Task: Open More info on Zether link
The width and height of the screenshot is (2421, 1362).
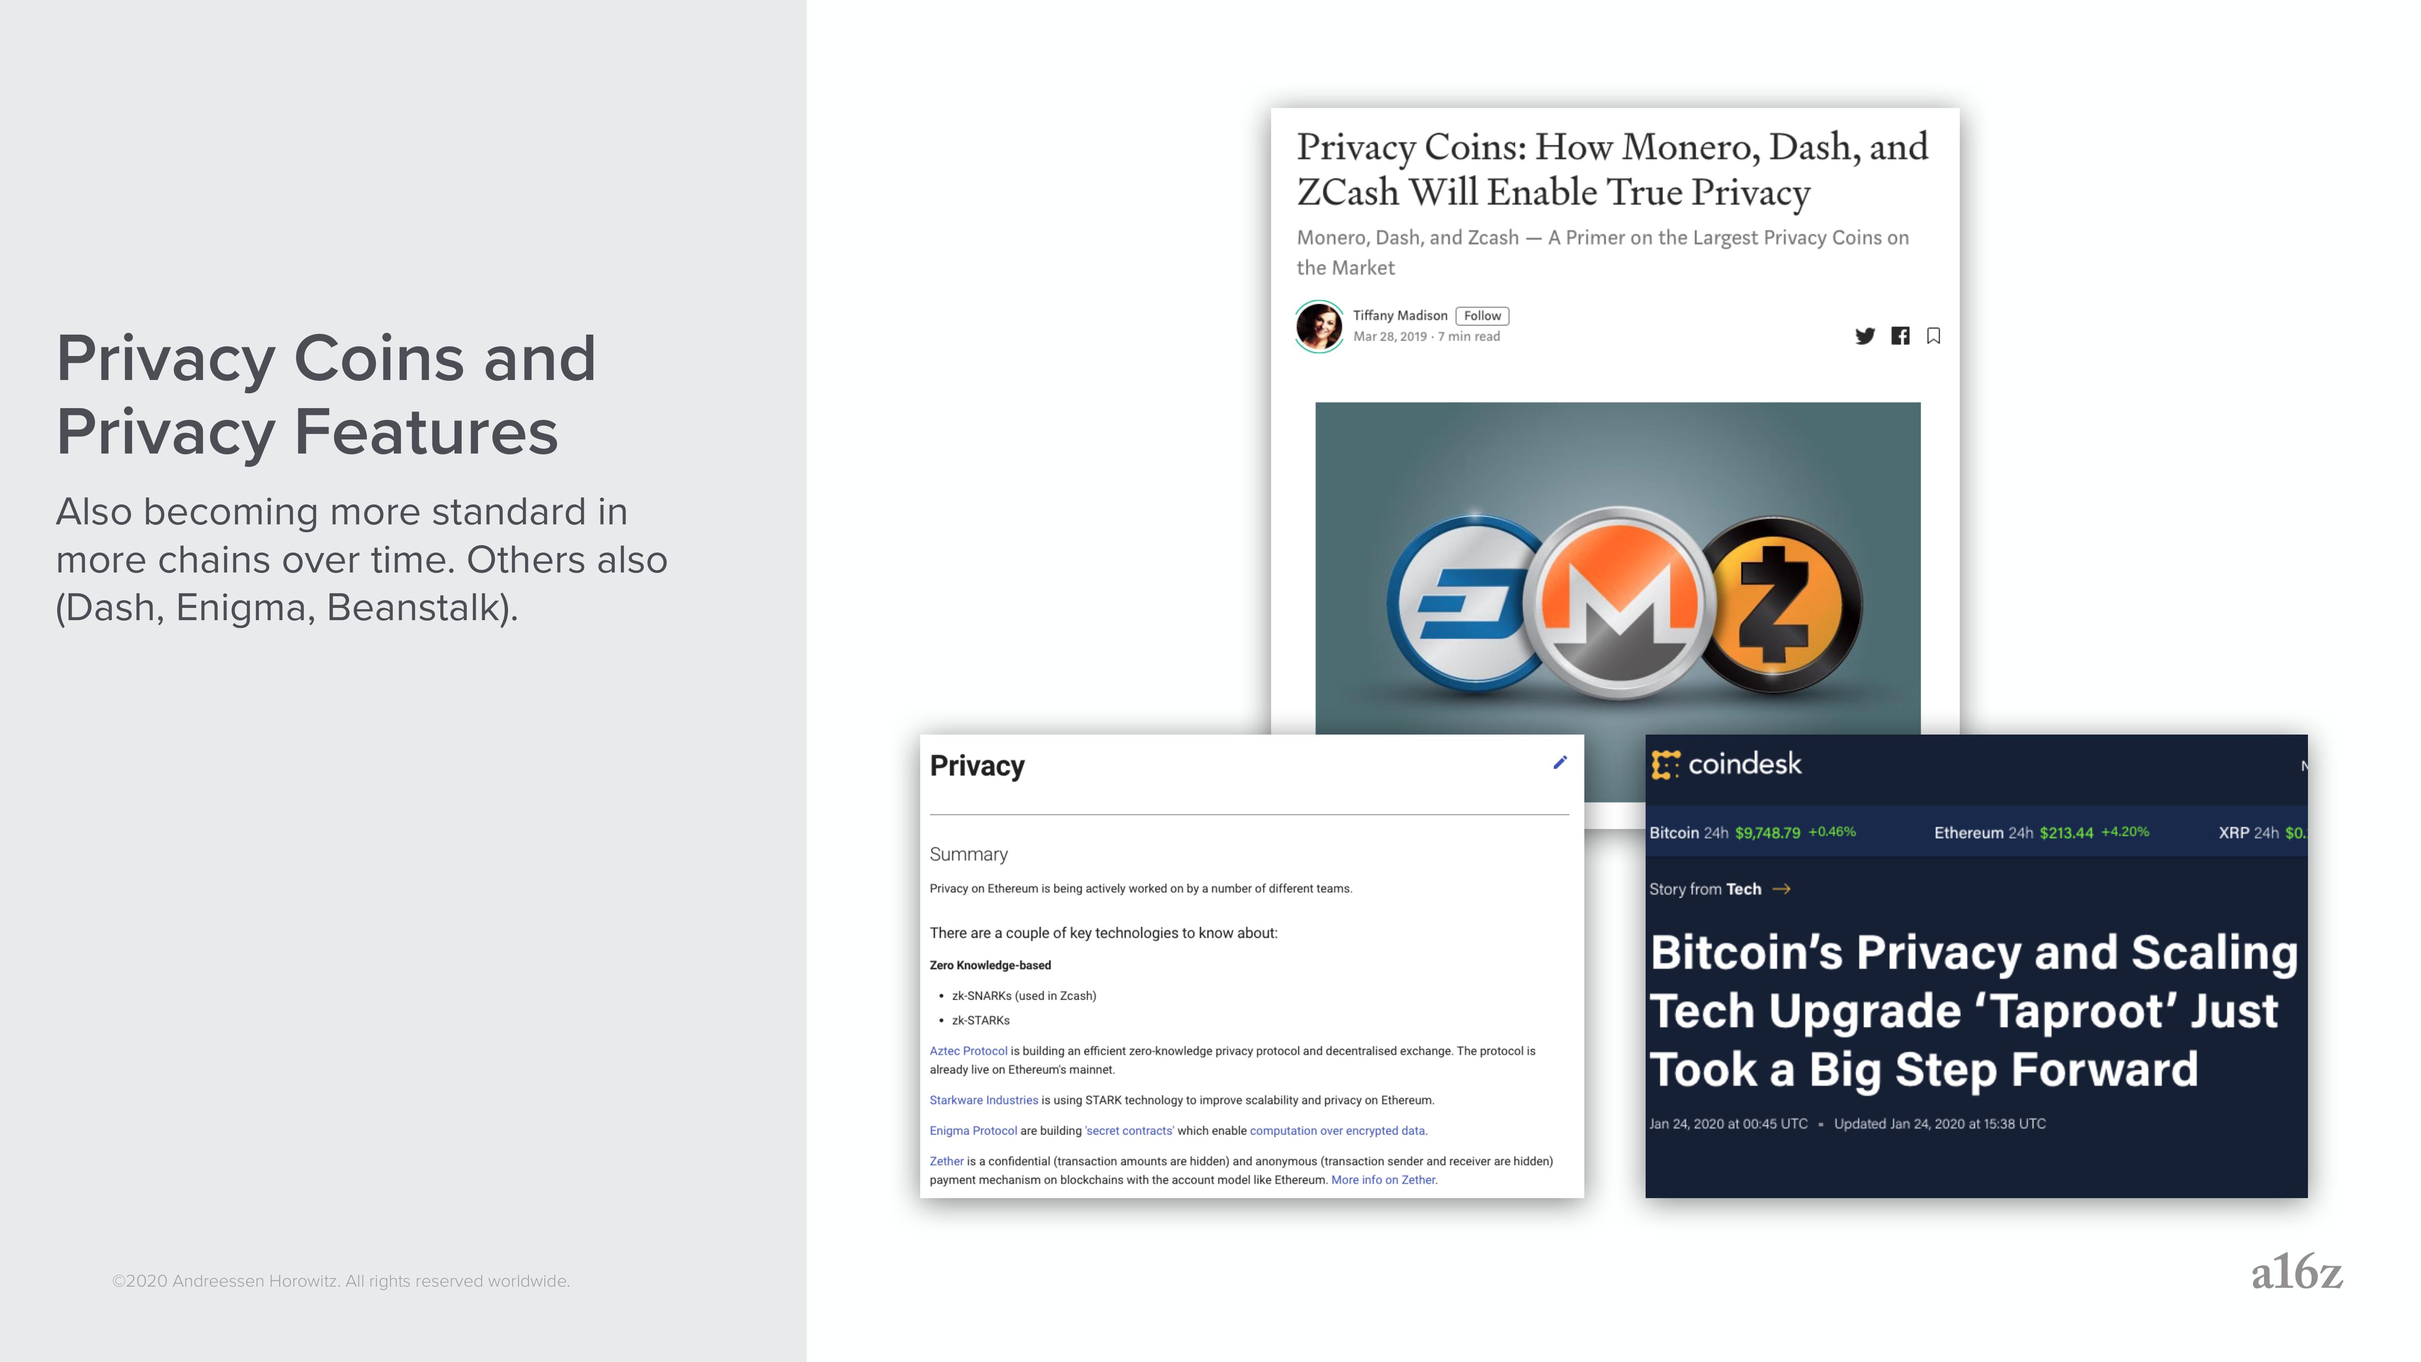Action: (x=1383, y=1179)
